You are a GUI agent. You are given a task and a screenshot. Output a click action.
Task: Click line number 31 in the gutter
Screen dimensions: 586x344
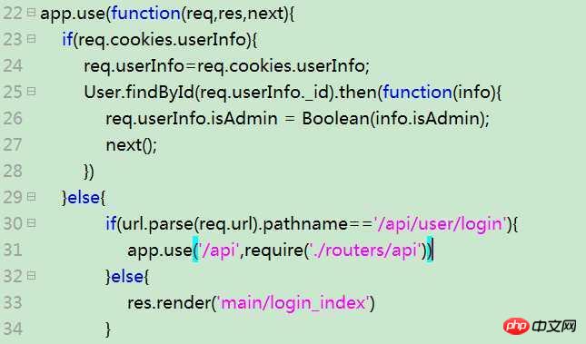point(13,250)
